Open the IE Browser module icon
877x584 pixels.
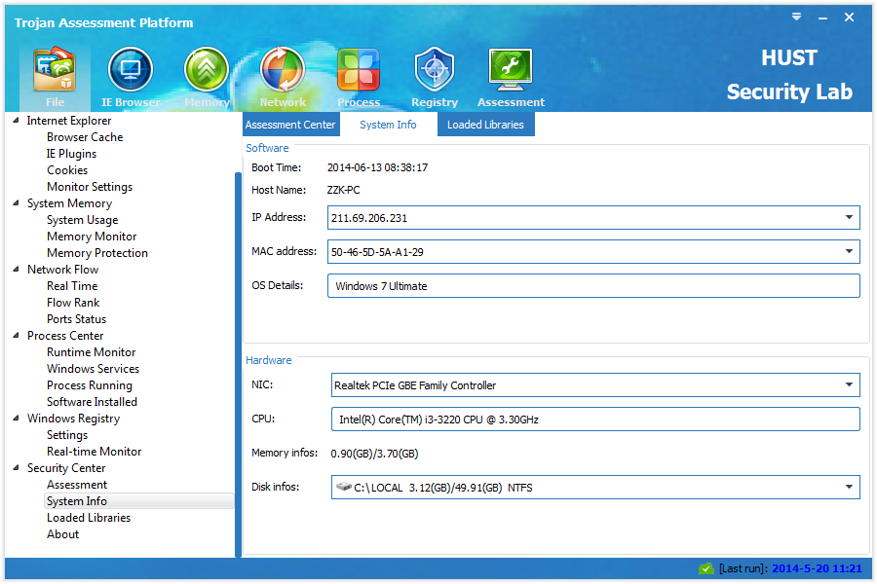(x=131, y=70)
